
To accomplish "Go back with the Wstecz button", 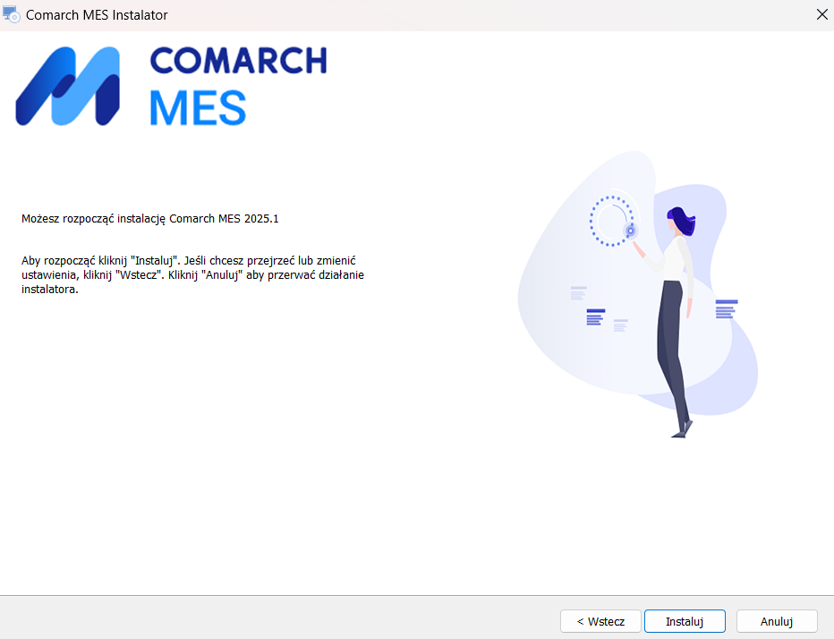I will [x=600, y=621].
